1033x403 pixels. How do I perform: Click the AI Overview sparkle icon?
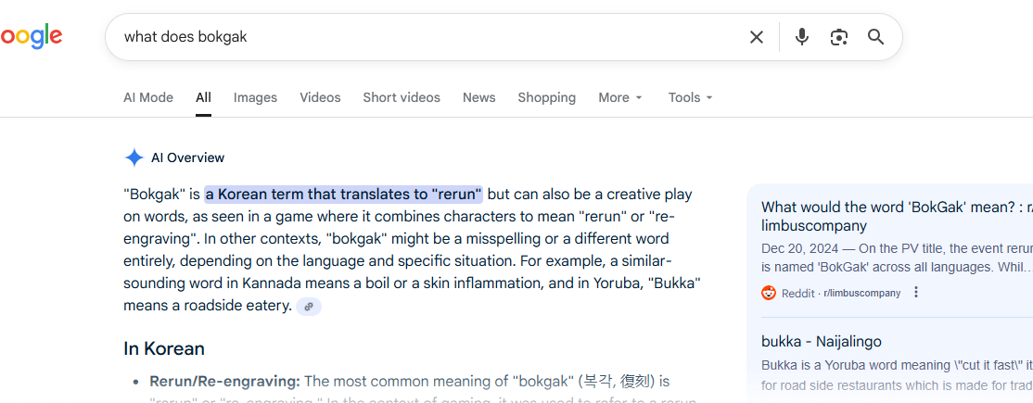click(134, 157)
